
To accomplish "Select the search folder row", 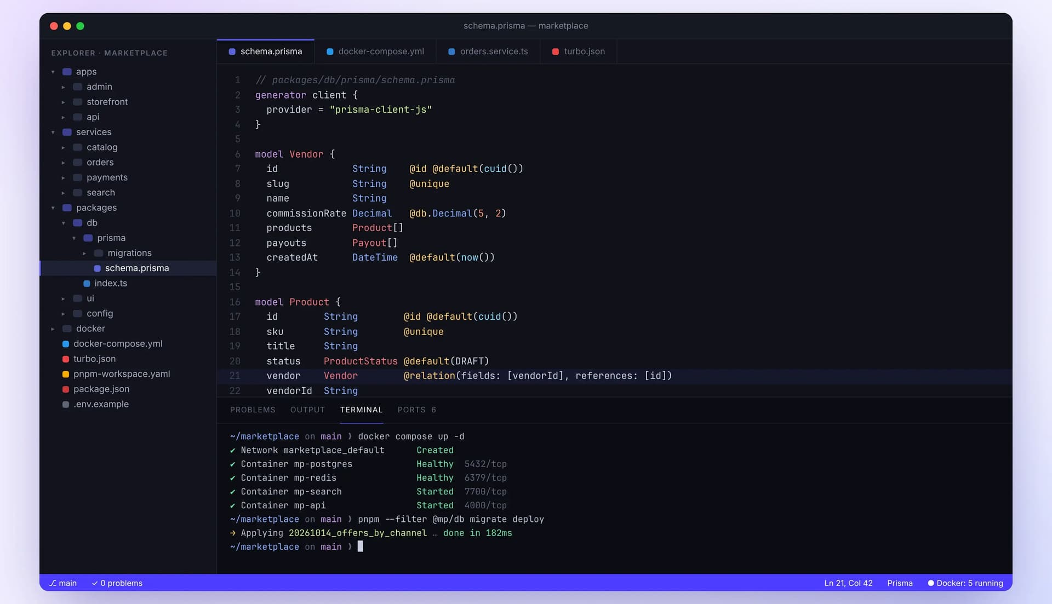I will pyautogui.click(x=128, y=193).
